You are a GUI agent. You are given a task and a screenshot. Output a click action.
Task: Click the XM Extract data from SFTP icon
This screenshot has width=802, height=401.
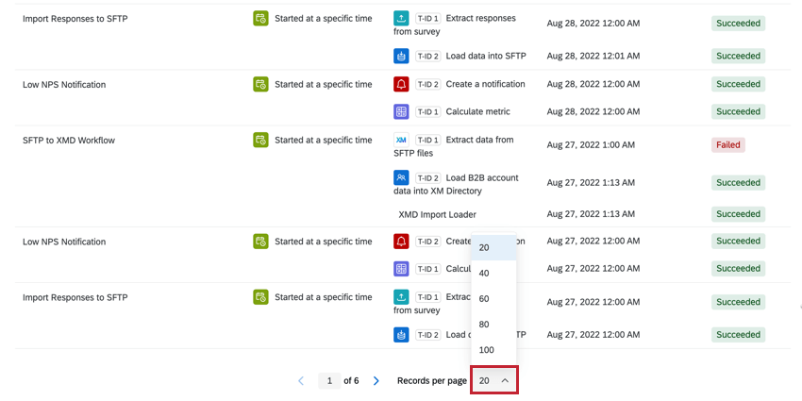[401, 140]
